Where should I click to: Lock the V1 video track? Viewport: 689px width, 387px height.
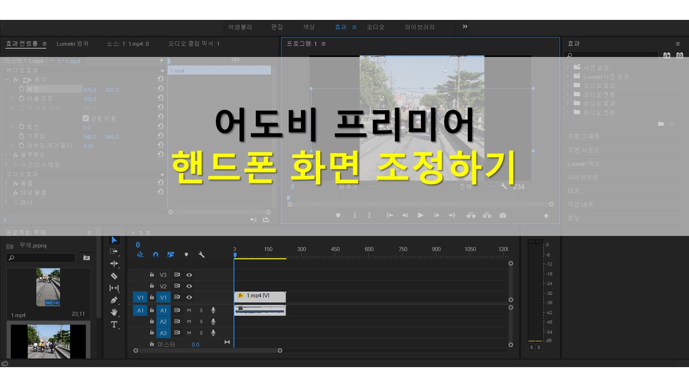(x=152, y=297)
